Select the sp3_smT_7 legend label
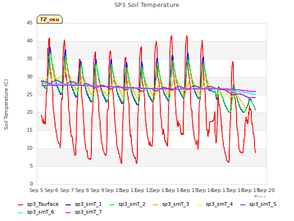294x221 pixels. [88, 212]
